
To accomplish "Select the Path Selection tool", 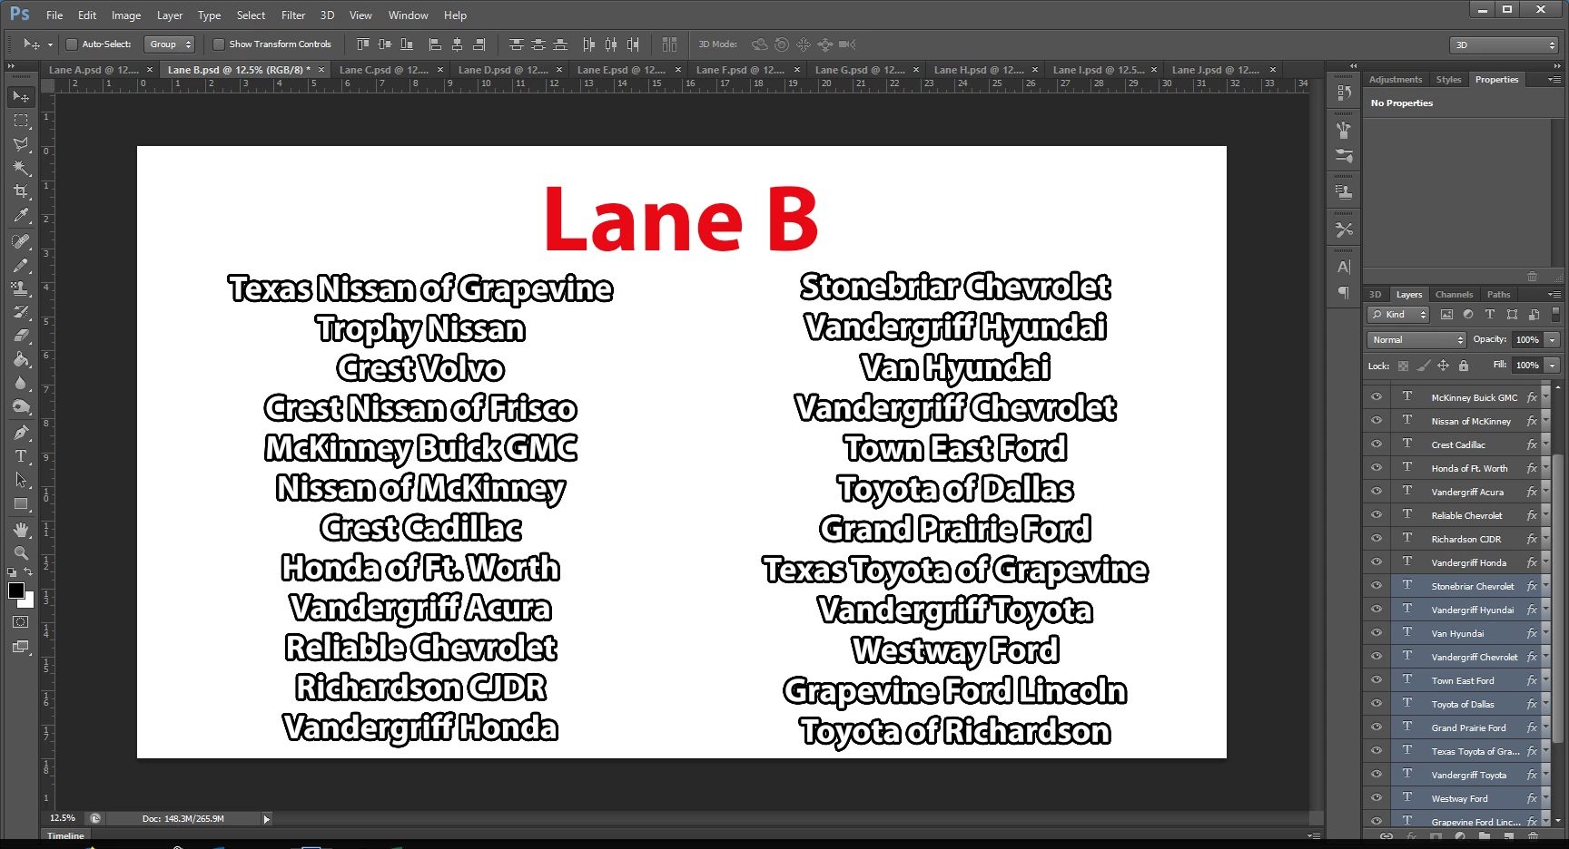I will pyautogui.click(x=21, y=480).
